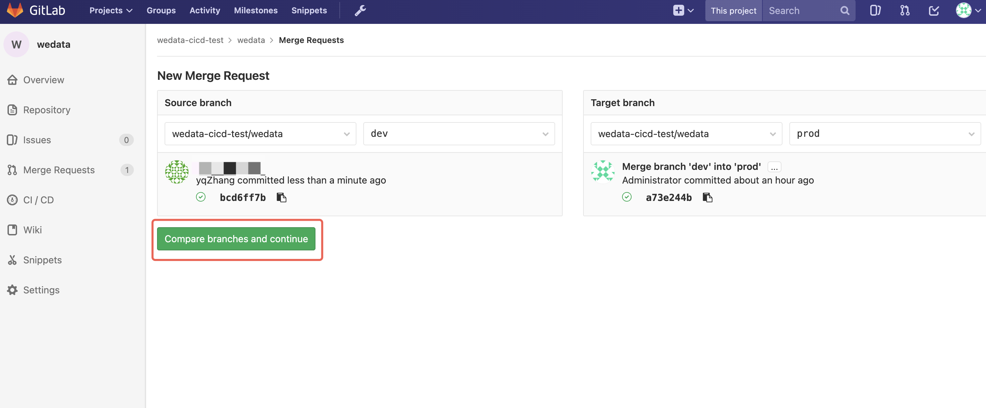Open the target branch prod dropdown
986x408 pixels.
pyautogui.click(x=885, y=134)
